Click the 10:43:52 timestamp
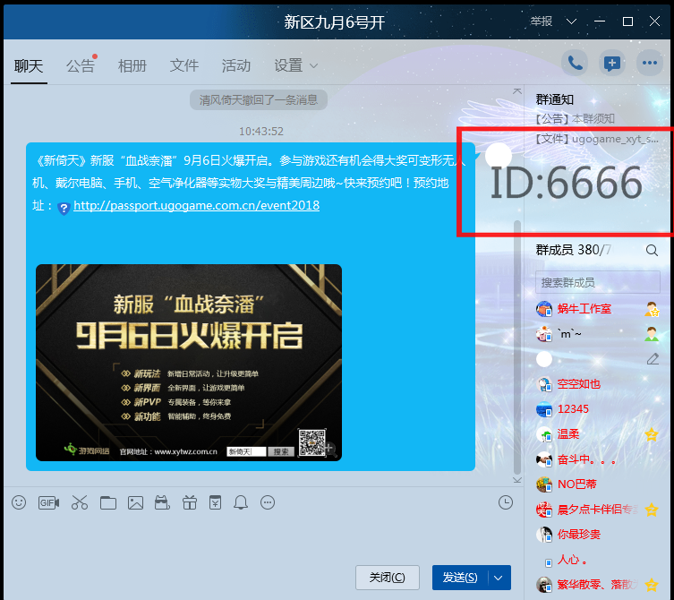 pos(261,131)
